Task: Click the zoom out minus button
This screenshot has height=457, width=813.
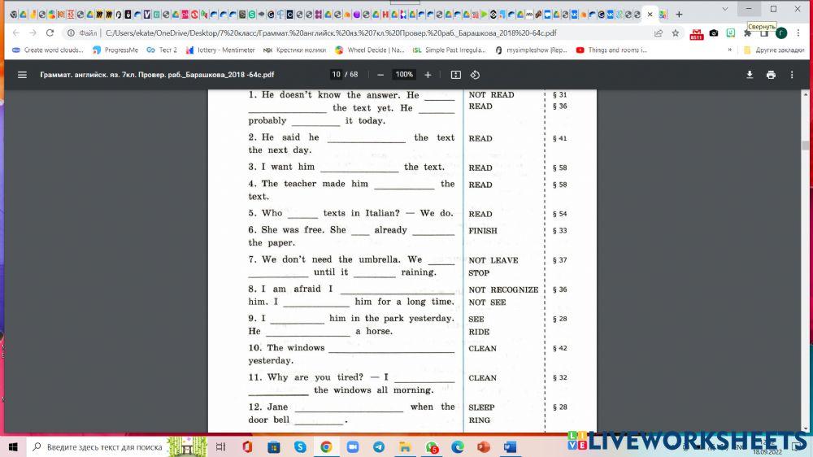Action: 381,75
